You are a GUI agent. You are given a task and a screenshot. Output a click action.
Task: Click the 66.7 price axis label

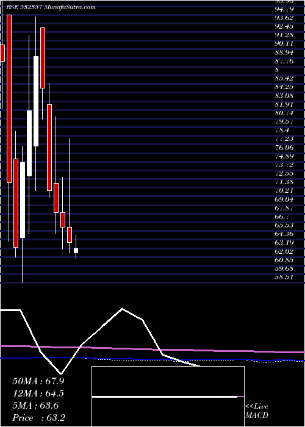tap(282, 217)
